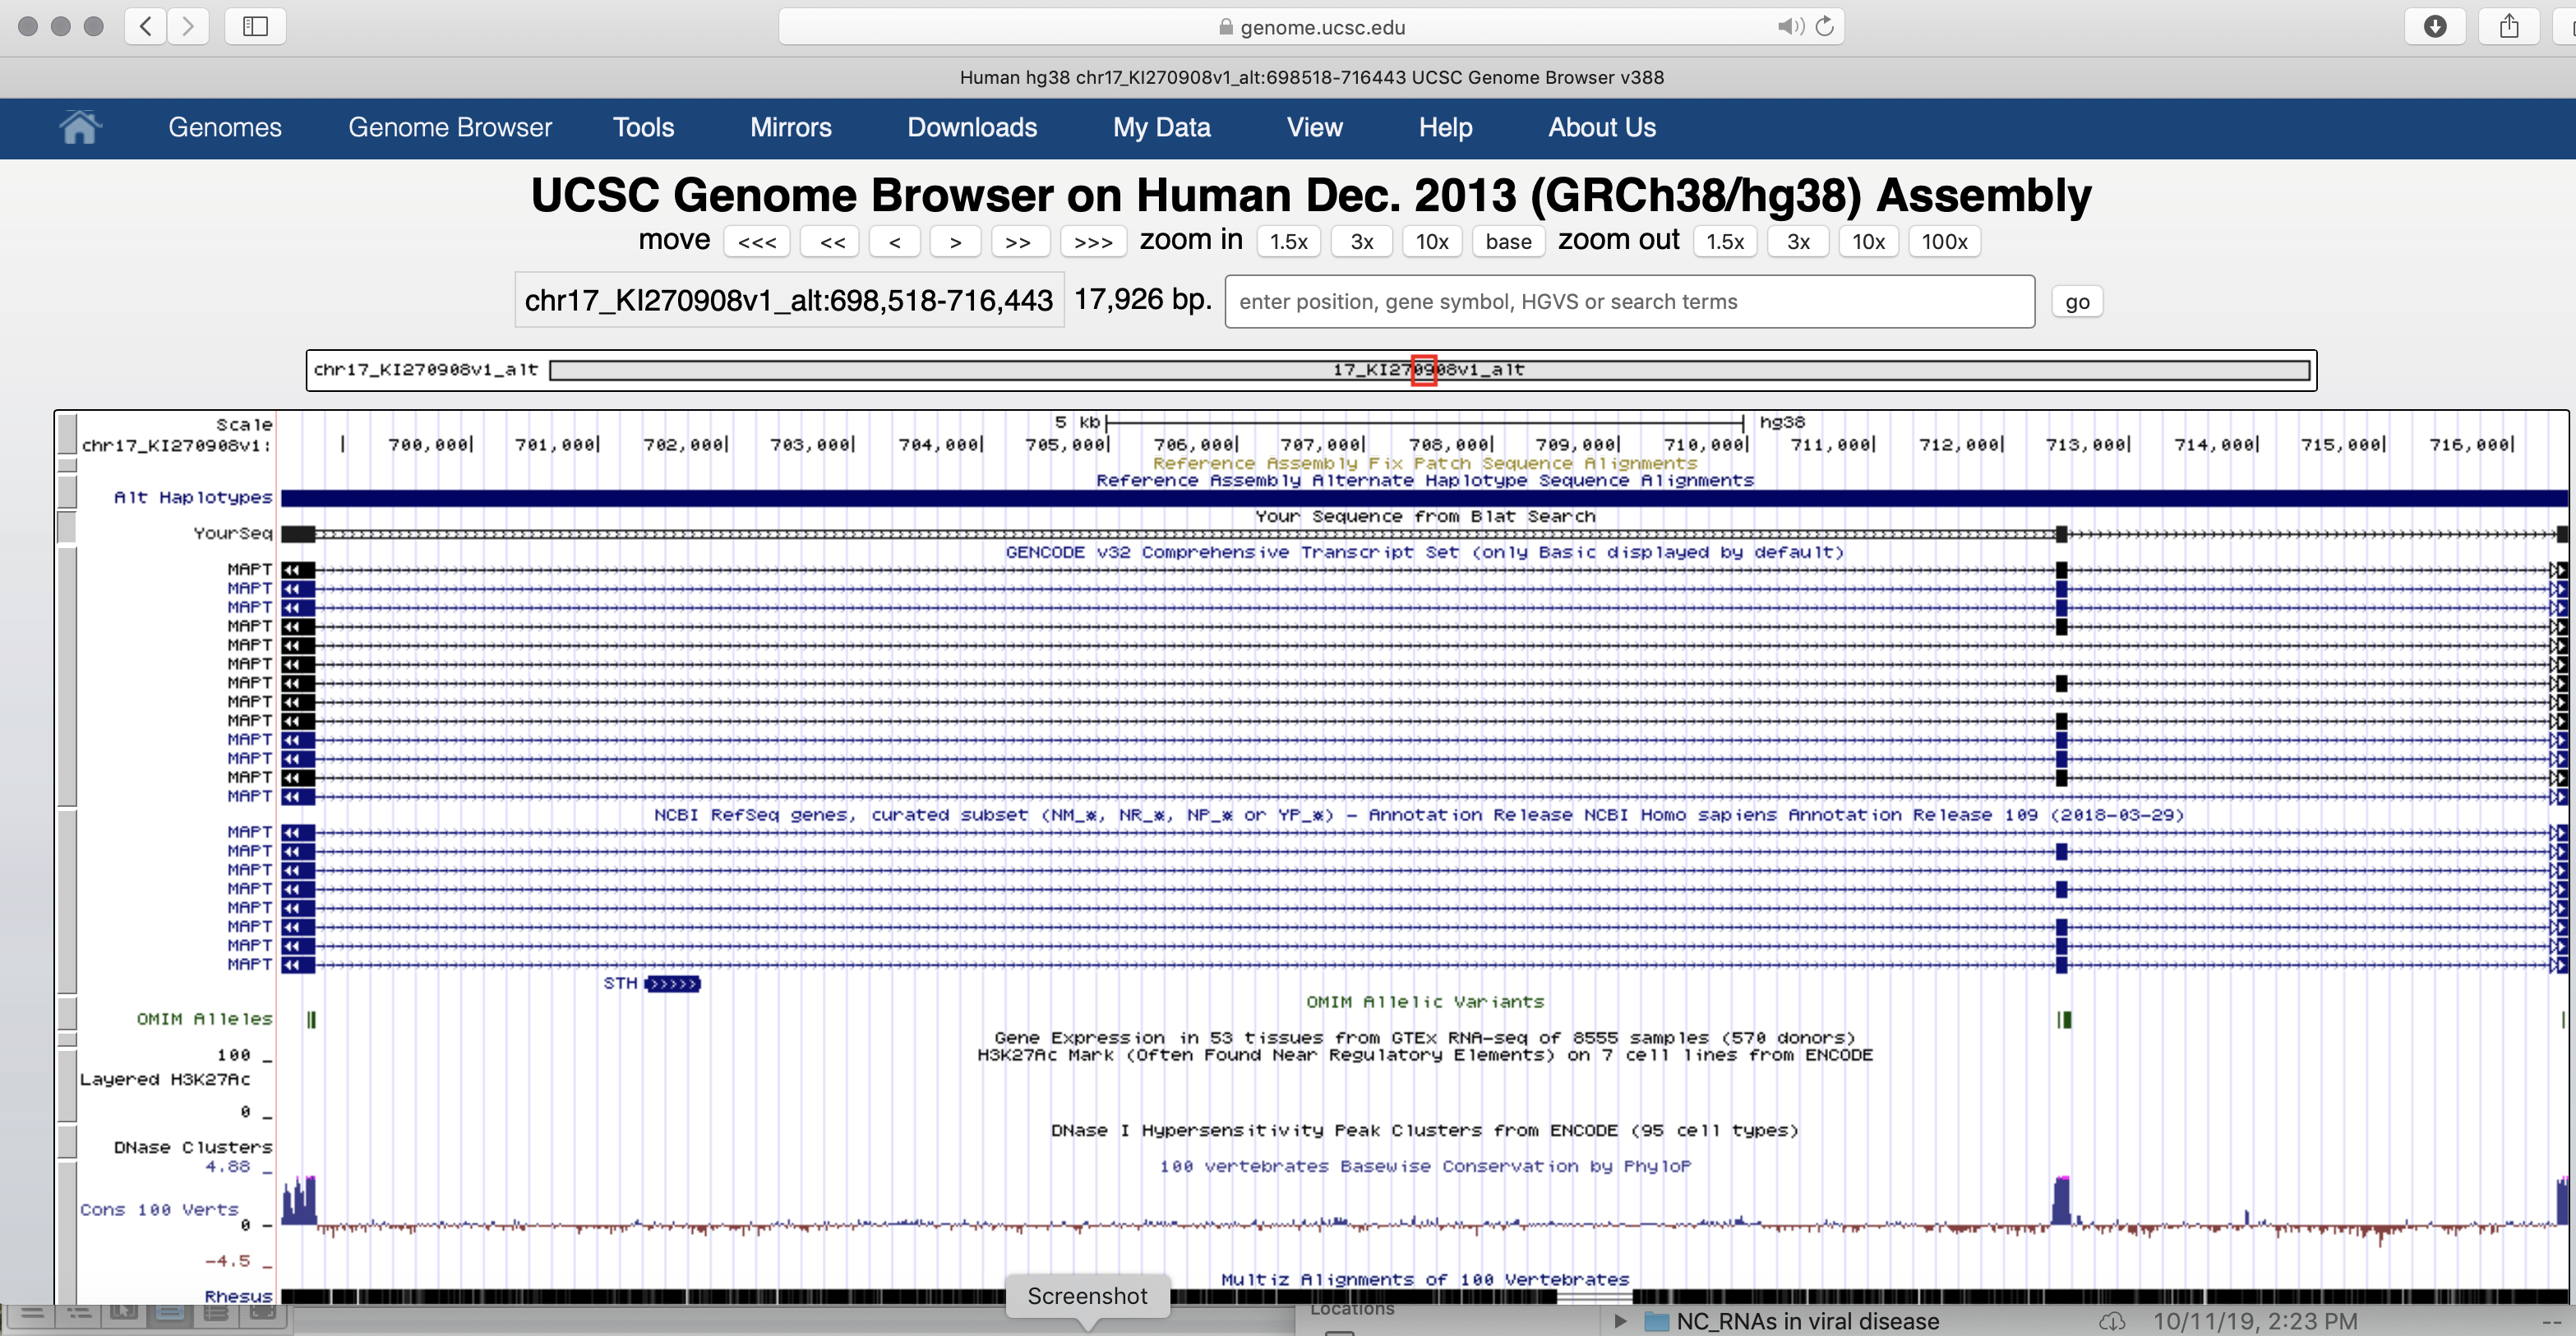Click the go button
2576x1336 pixels.
(x=2077, y=302)
